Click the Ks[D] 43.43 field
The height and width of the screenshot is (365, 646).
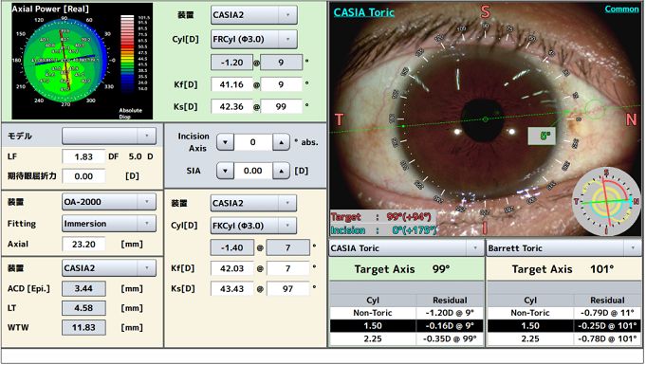pyautogui.click(x=232, y=289)
